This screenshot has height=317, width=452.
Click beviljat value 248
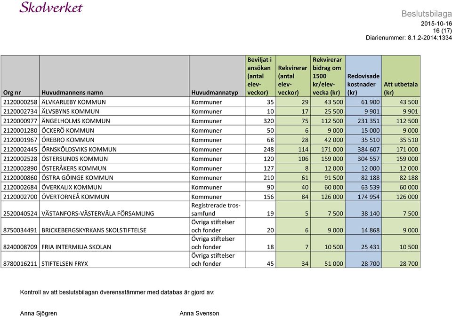pyautogui.click(x=269, y=150)
